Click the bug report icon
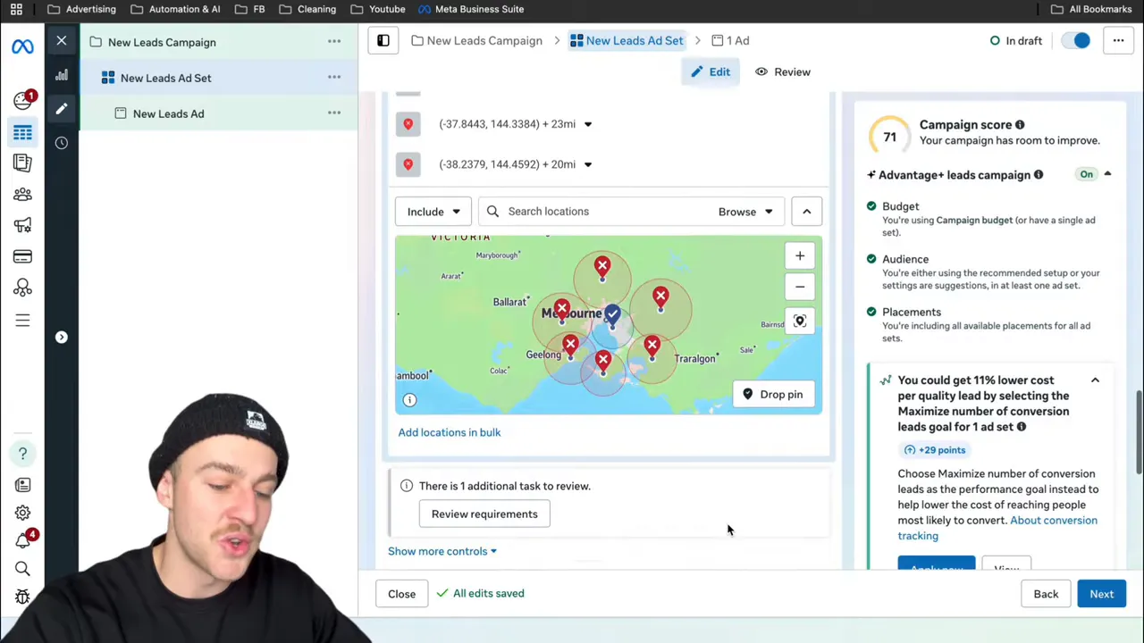1144x643 pixels. (22, 597)
